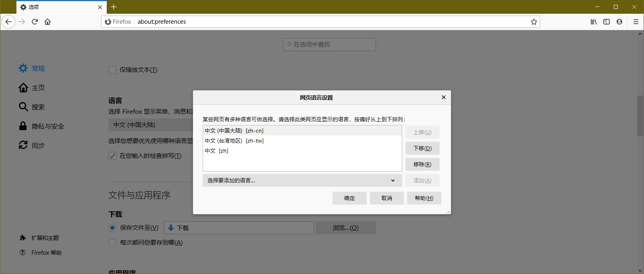Close the 网页语言设置 dialog

click(443, 97)
